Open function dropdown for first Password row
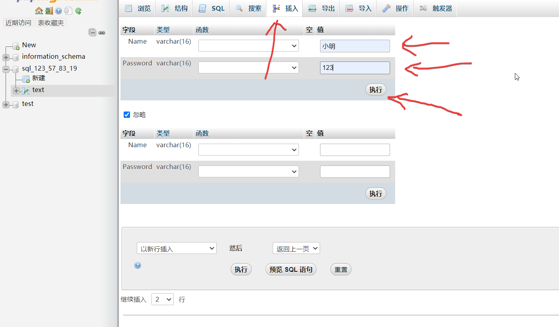 [x=248, y=67]
